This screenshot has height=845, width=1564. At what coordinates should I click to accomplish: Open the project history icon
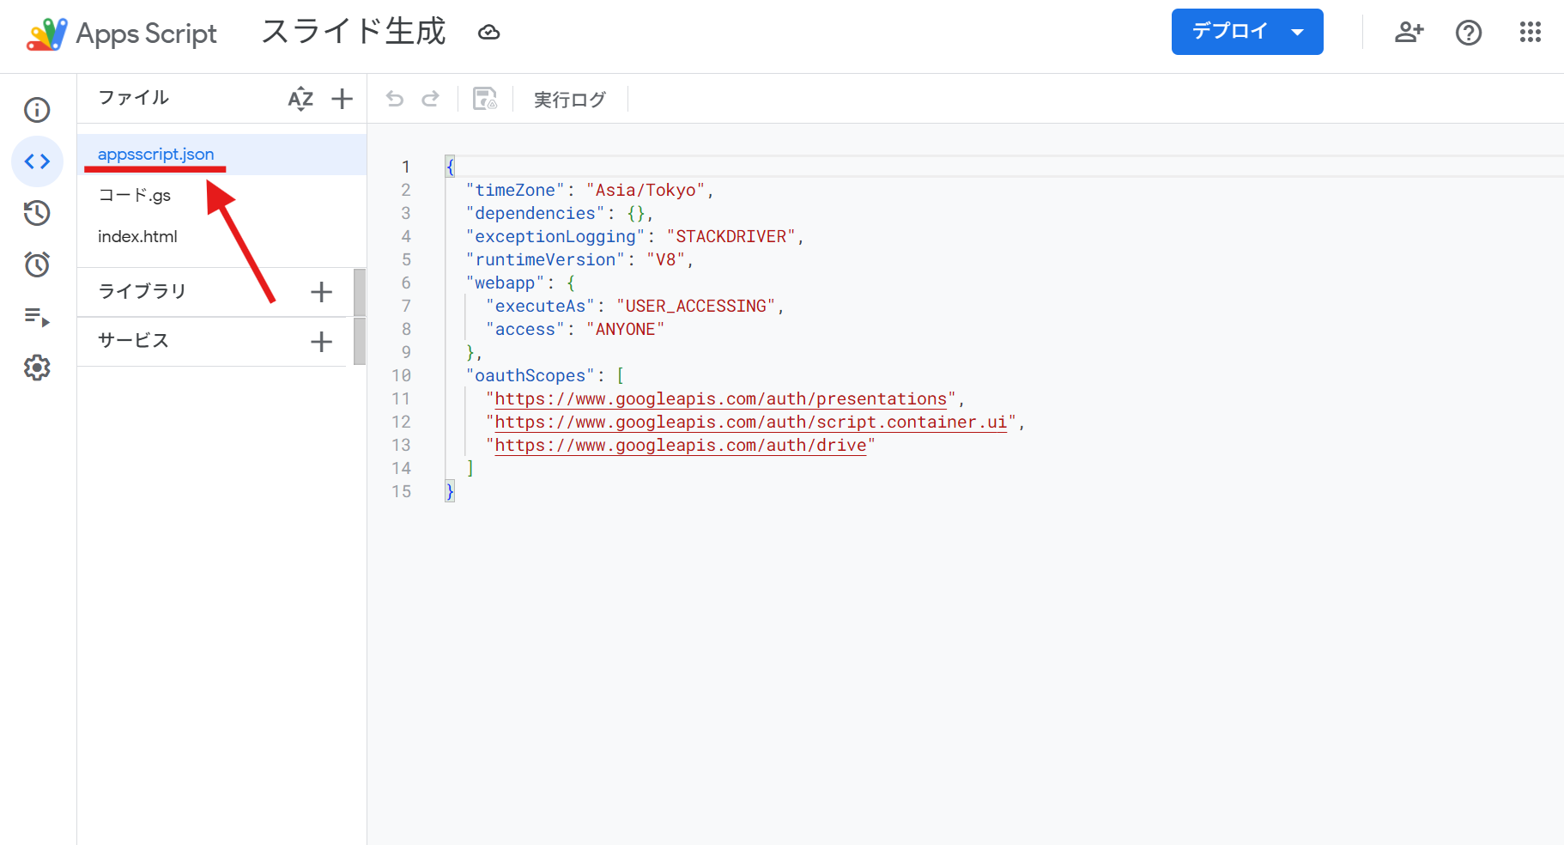coord(37,213)
